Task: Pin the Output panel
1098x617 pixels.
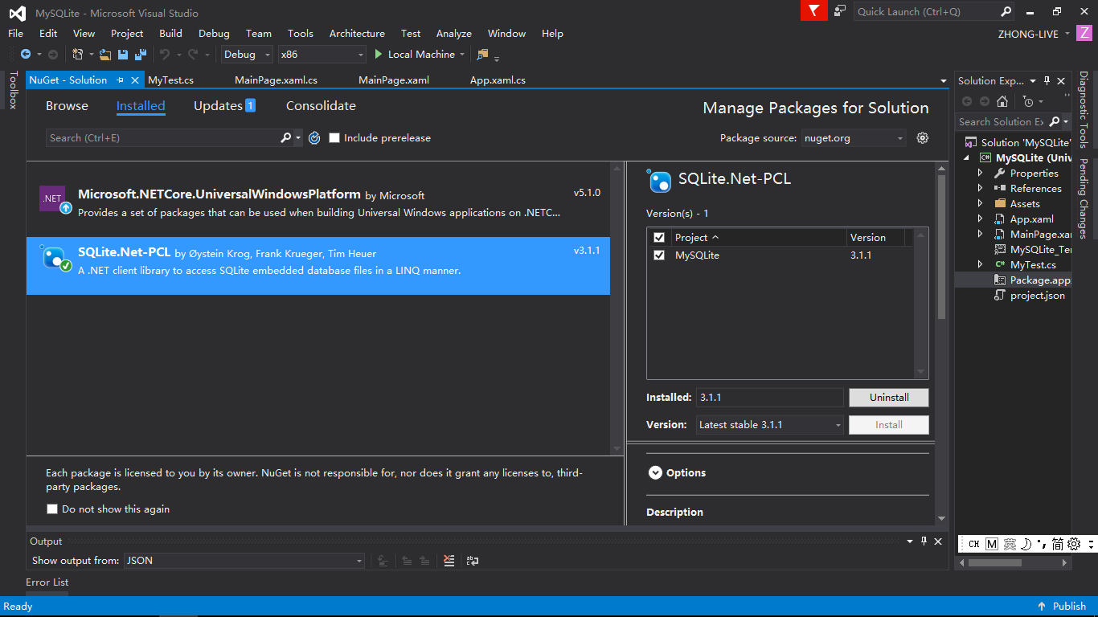Action: pyautogui.click(x=924, y=541)
